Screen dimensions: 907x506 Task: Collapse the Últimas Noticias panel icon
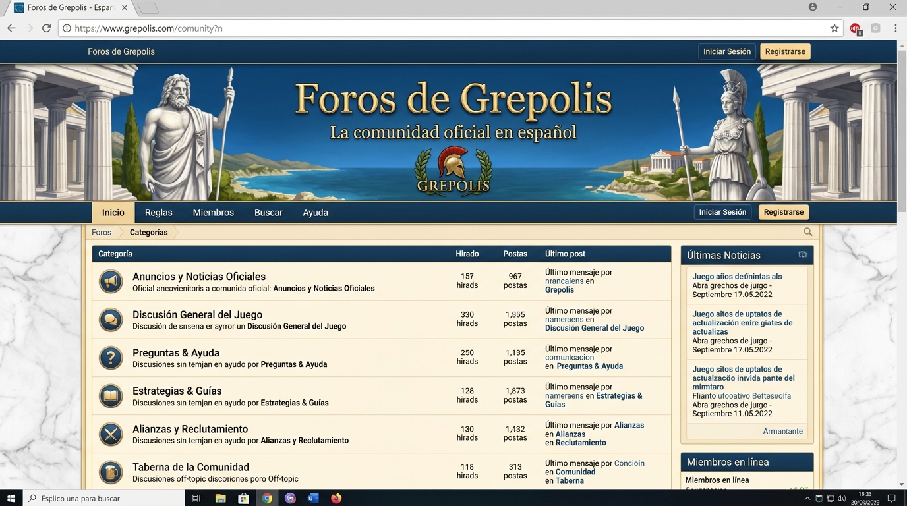802,254
